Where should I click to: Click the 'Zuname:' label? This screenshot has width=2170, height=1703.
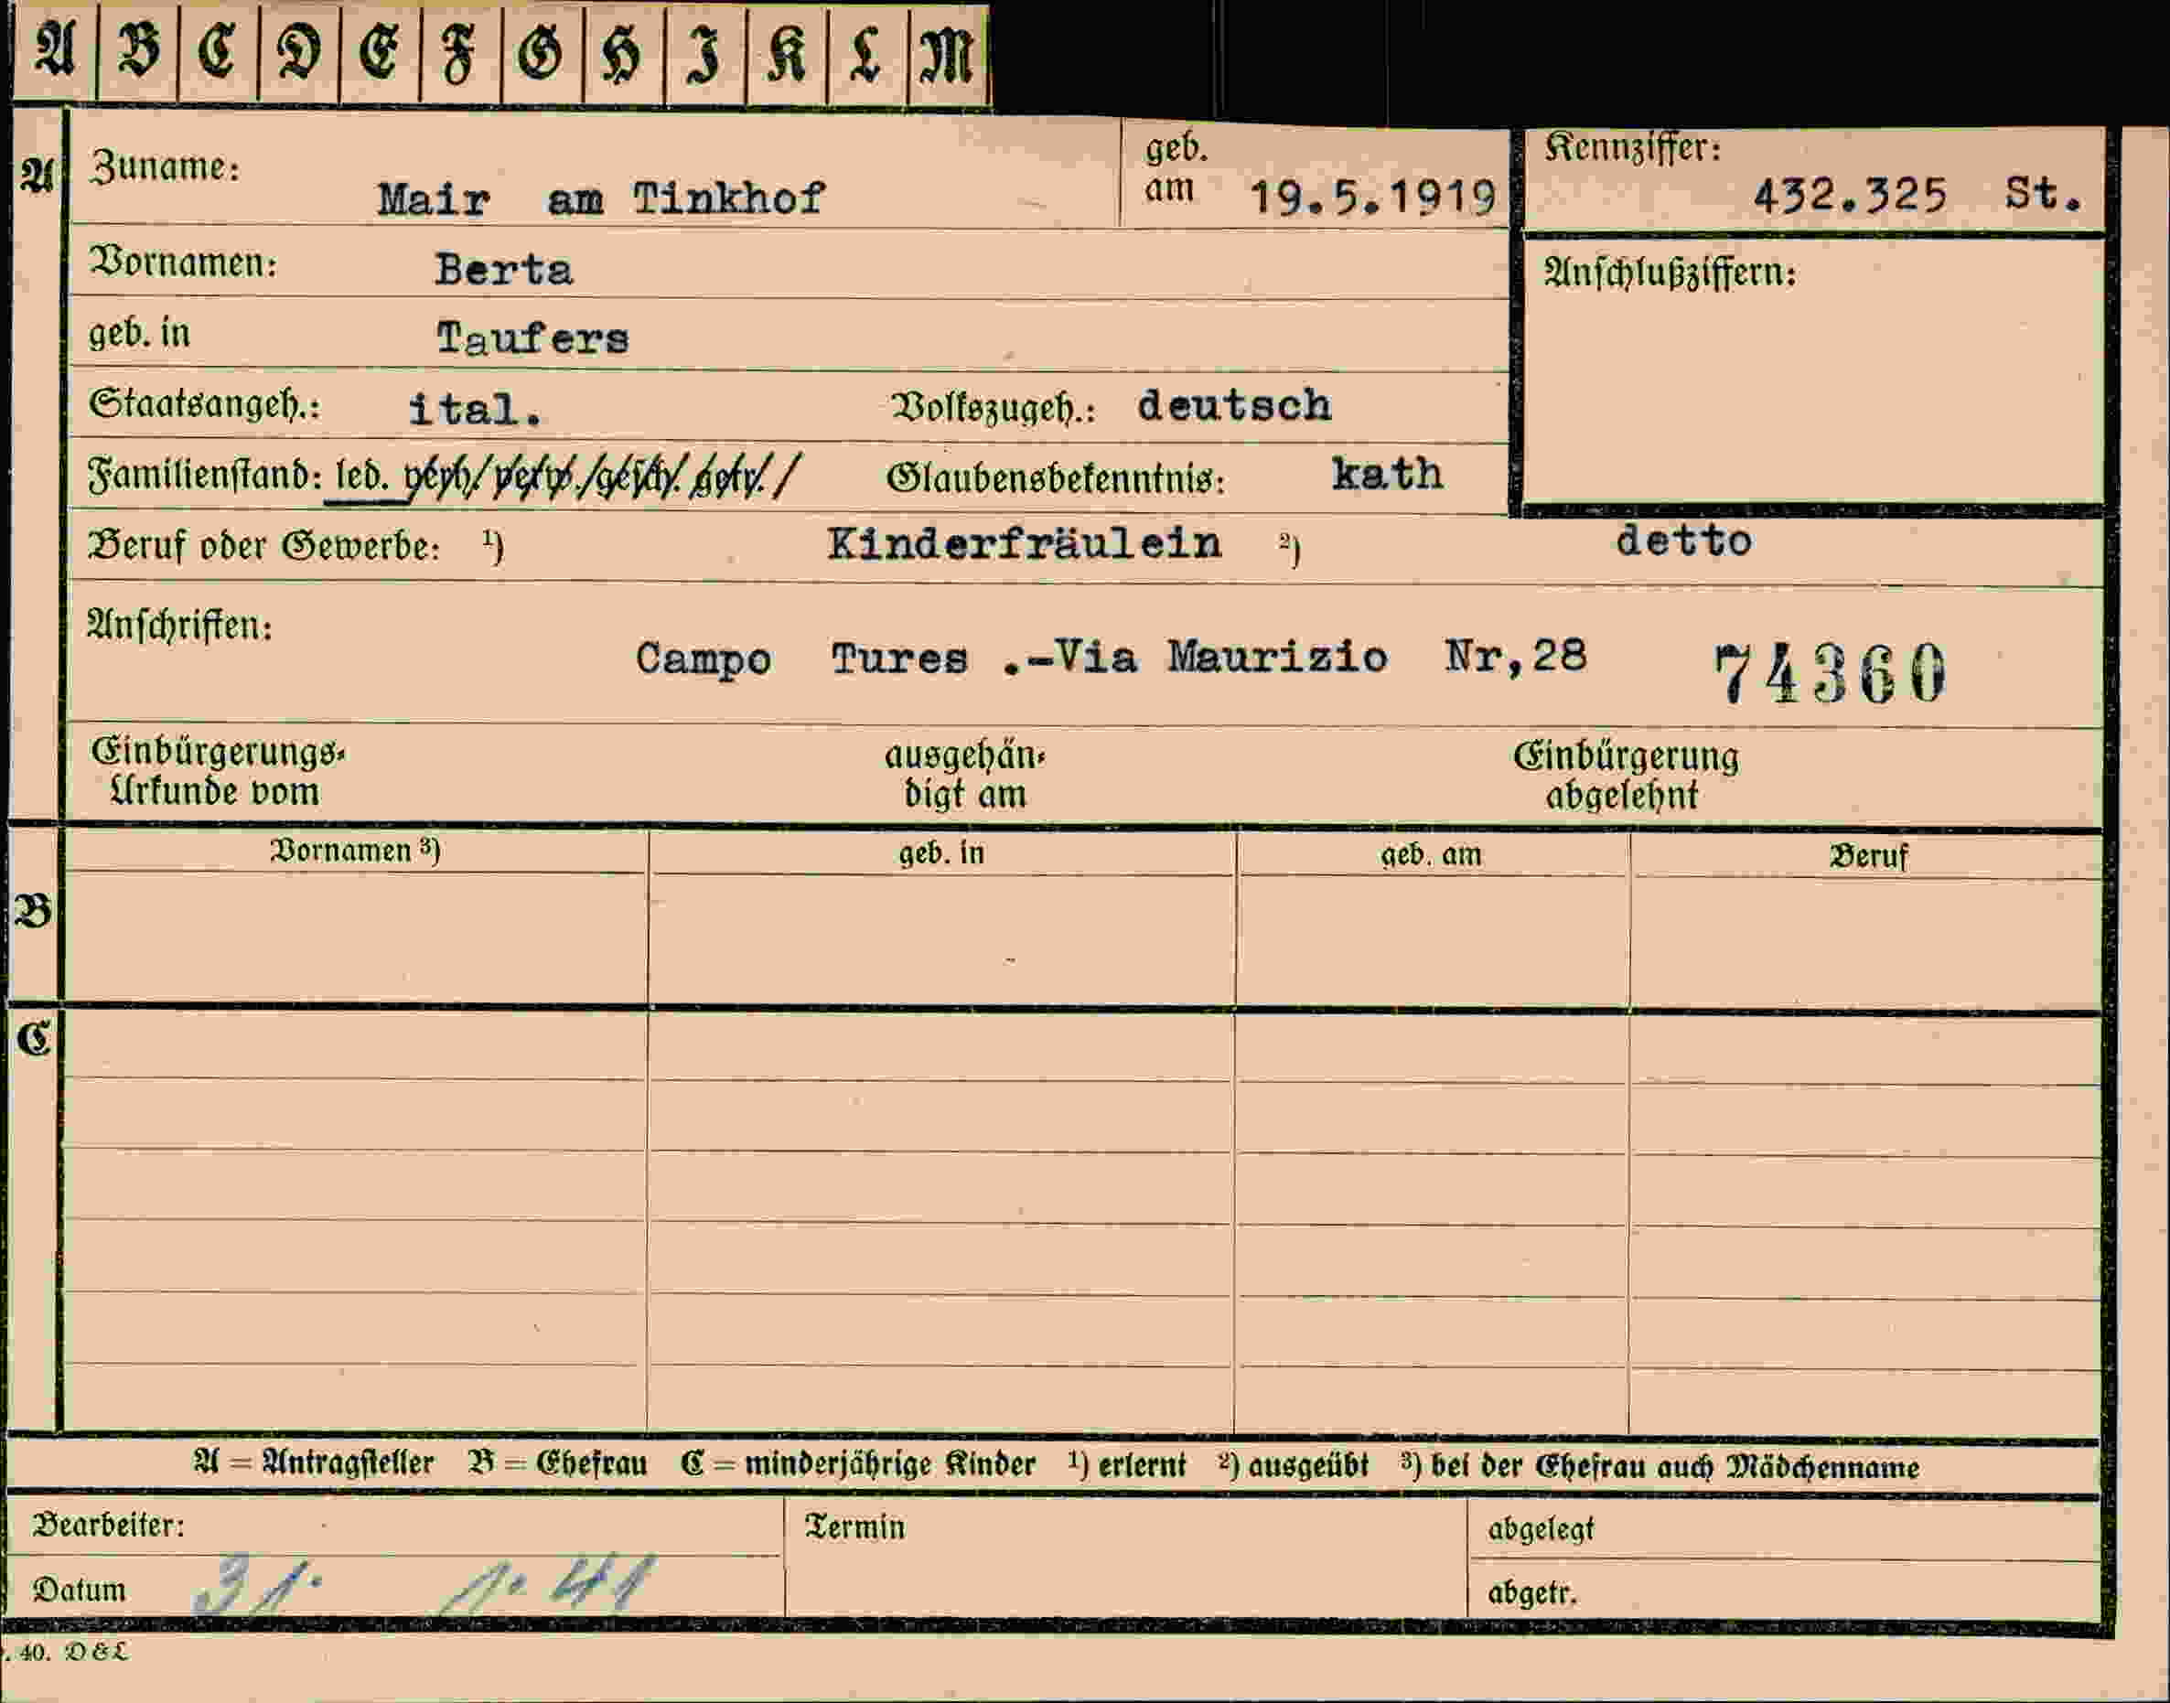165,166
